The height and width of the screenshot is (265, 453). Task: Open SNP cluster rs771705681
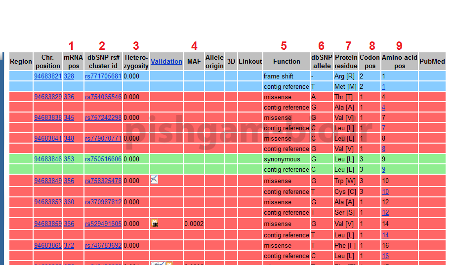click(103, 76)
